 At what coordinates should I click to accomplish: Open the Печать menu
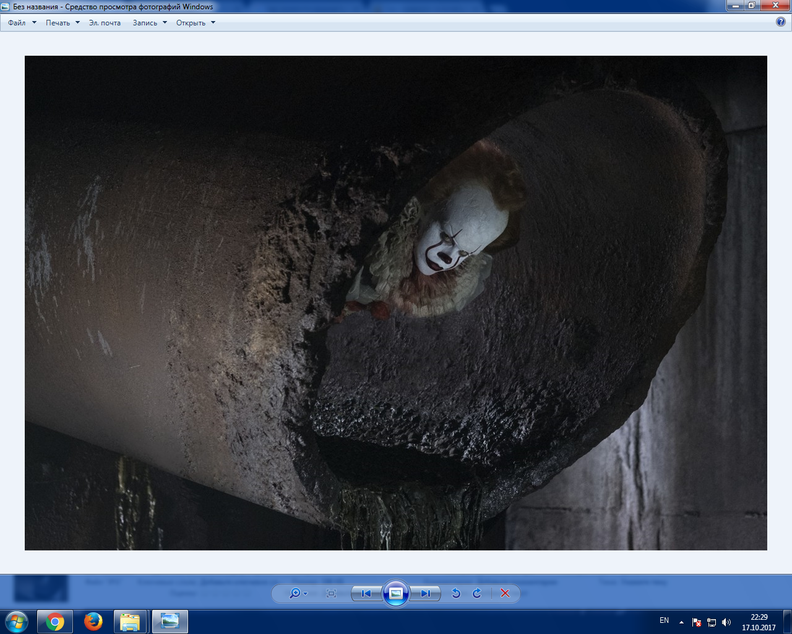coord(58,23)
